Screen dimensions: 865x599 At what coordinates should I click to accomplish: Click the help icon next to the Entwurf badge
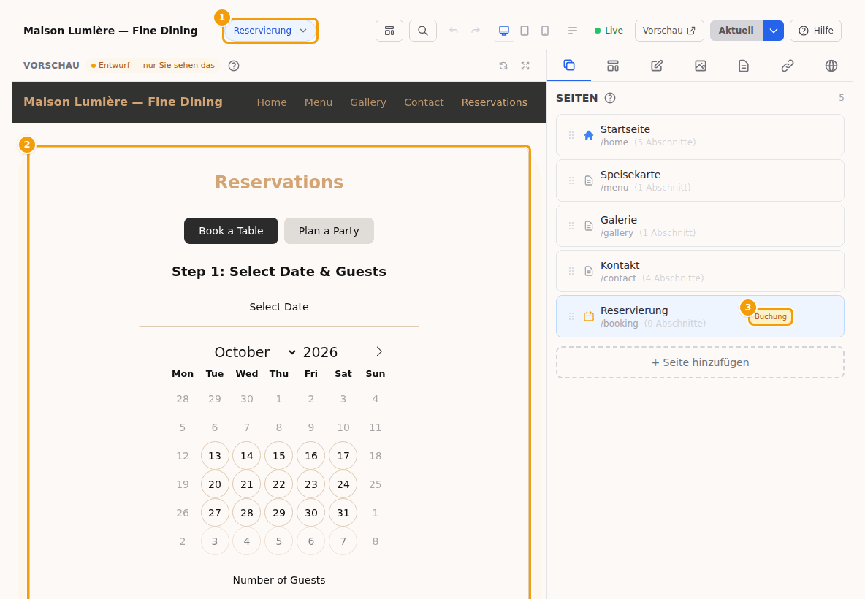click(234, 66)
